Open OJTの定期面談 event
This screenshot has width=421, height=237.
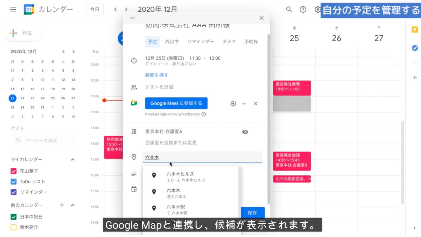(292, 179)
